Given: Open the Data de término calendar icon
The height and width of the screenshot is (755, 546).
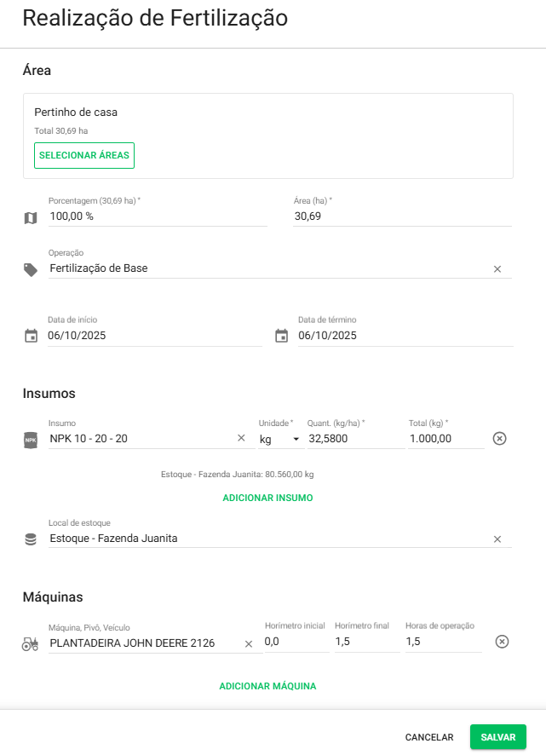Looking at the screenshot, I should pyautogui.click(x=282, y=336).
